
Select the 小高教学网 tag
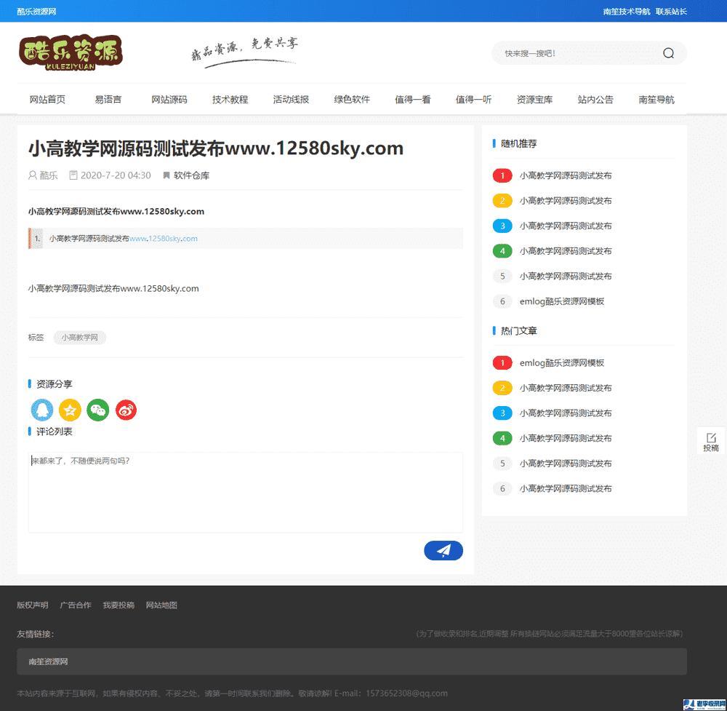tap(79, 337)
